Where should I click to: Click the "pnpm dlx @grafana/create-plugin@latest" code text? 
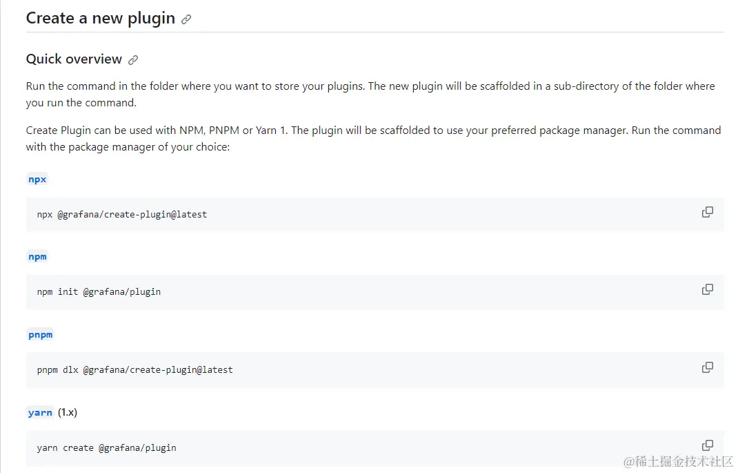(134, 369)
